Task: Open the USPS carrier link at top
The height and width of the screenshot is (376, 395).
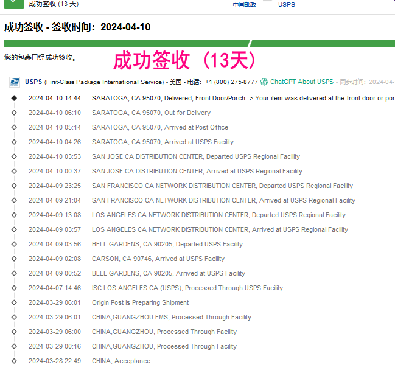Action: (x=287, y=5)
